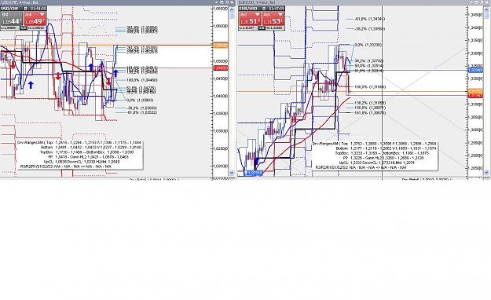Open the Bid dropdown arrow on EUR/USD tile
The image size is (491, 300).
pos(257,14)
